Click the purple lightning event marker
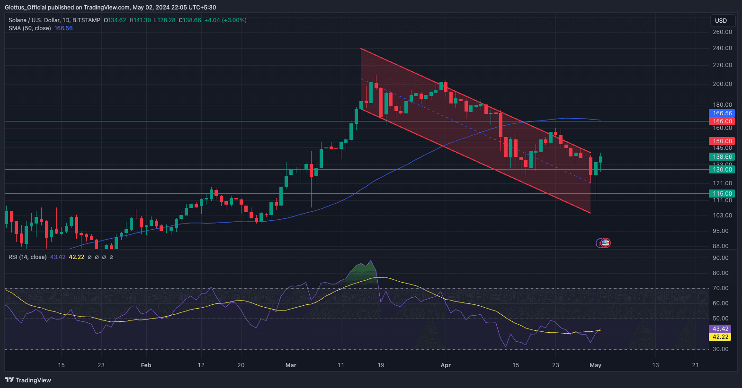742x388 pixels. (599, 243)
